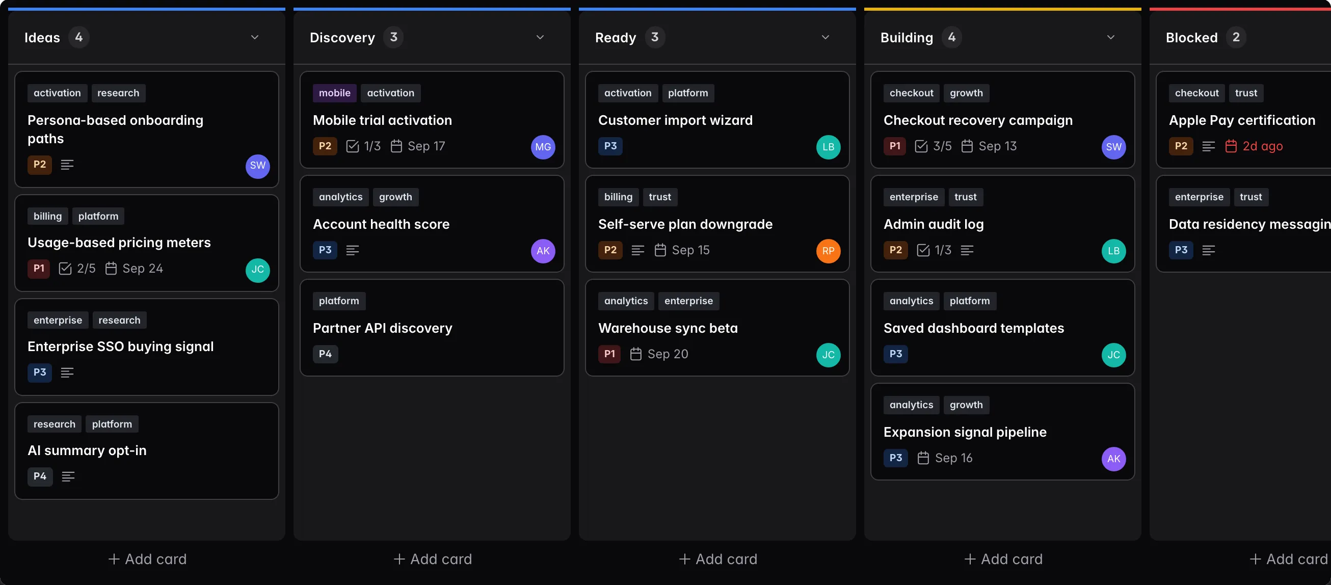Click description icon on Account health score
The image size is (1331, 585).
click(353, 251)
